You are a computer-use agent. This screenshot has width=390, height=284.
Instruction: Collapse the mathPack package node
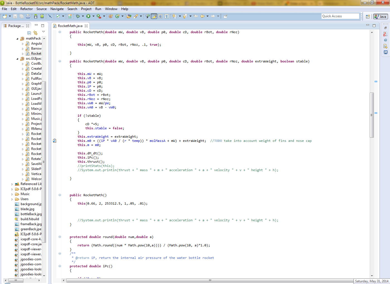coord(17,39)
